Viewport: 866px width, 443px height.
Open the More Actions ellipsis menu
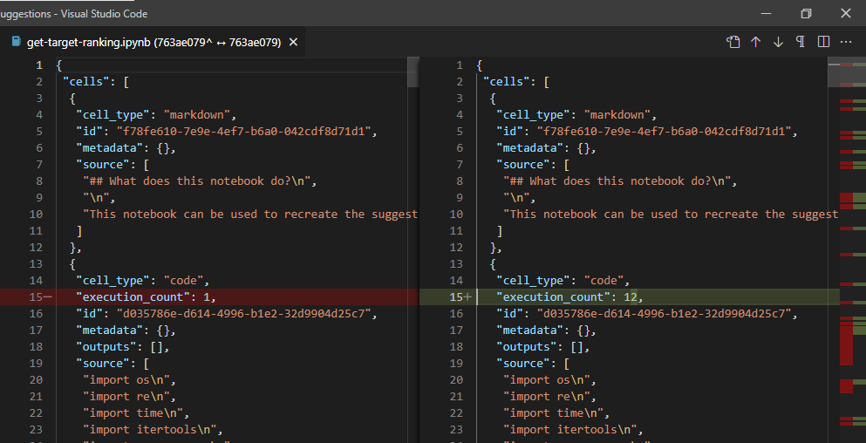pyautogui.click(x=846, y=42)
